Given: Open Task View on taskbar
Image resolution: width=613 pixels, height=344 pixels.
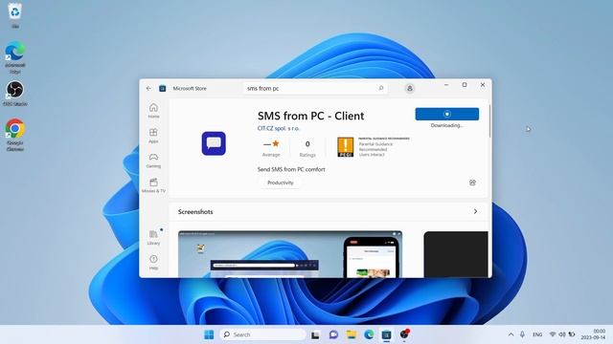Looking at the screenshot, I should [x=315, y=334].
